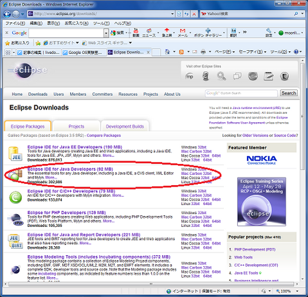
Task: Click the Home icon in command bar
Action: click(x=167, y=51)
